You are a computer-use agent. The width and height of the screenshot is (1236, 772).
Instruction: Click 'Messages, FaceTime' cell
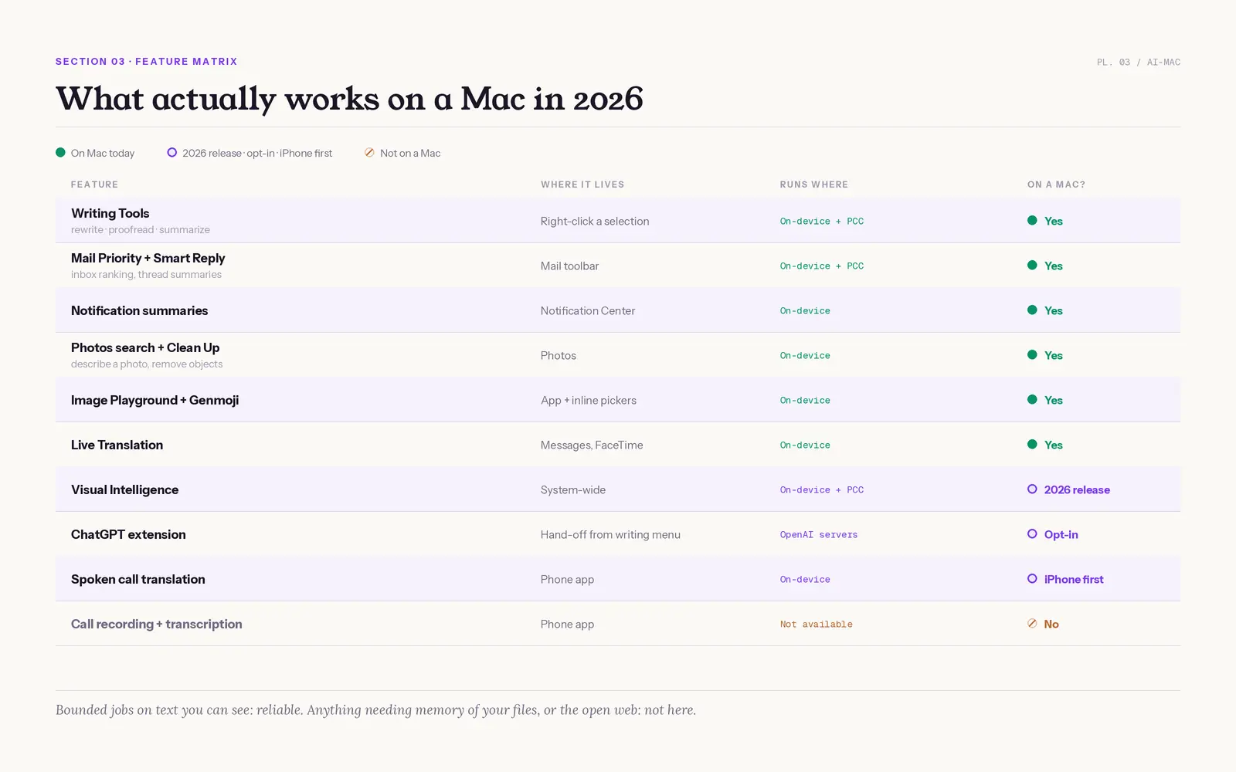(x=592, y=445)
